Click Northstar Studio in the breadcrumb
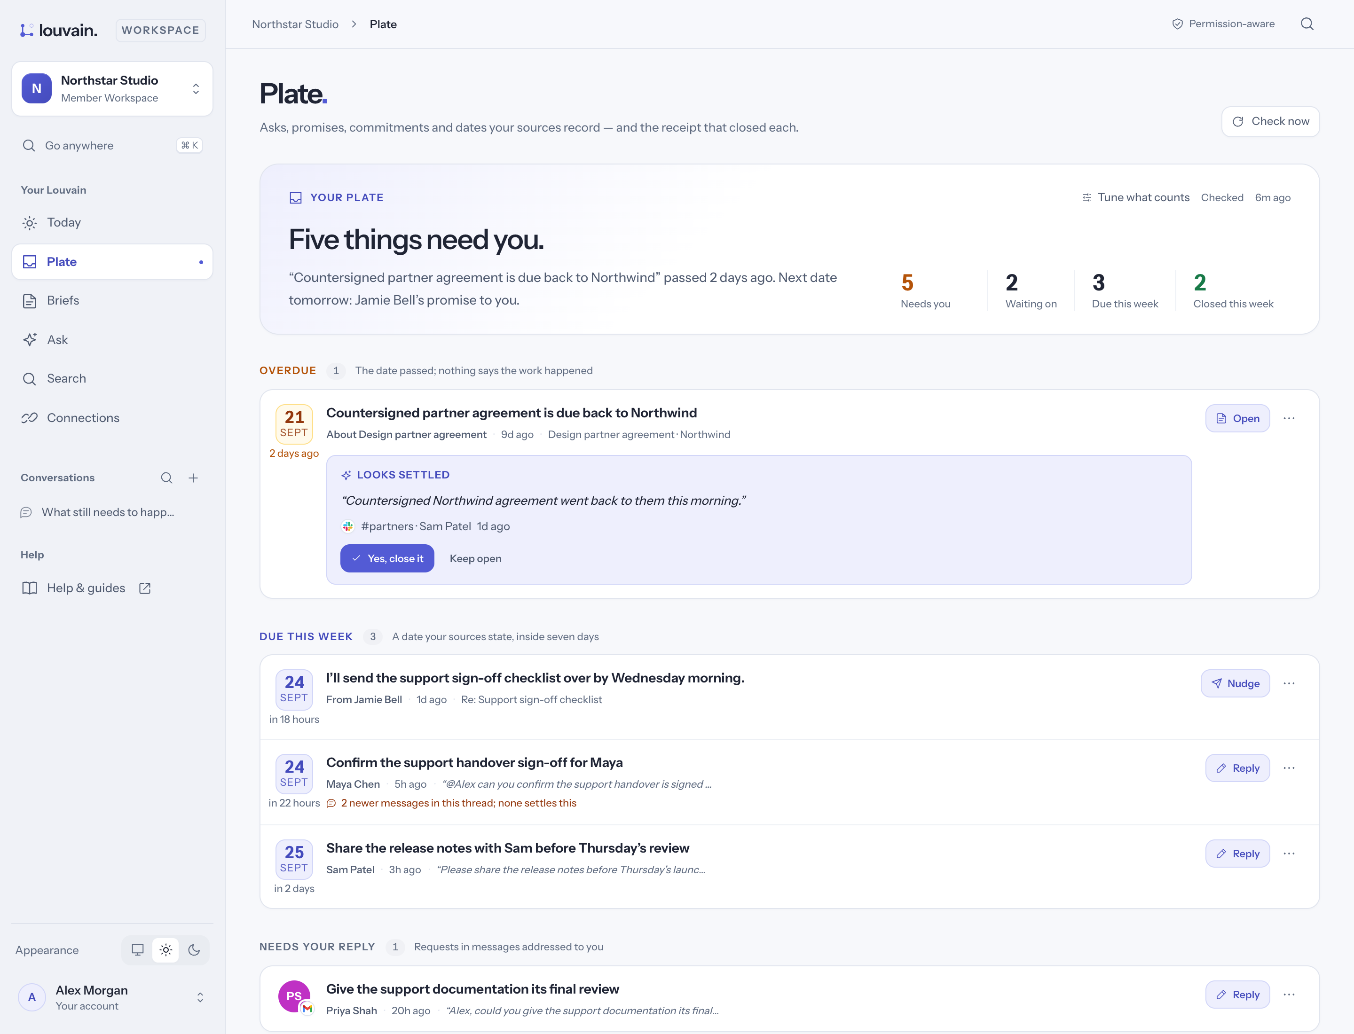This screenshot has width=1354, height=1034. coord(295,24)
